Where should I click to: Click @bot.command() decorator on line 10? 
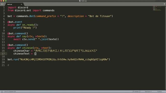pos(18,33)
